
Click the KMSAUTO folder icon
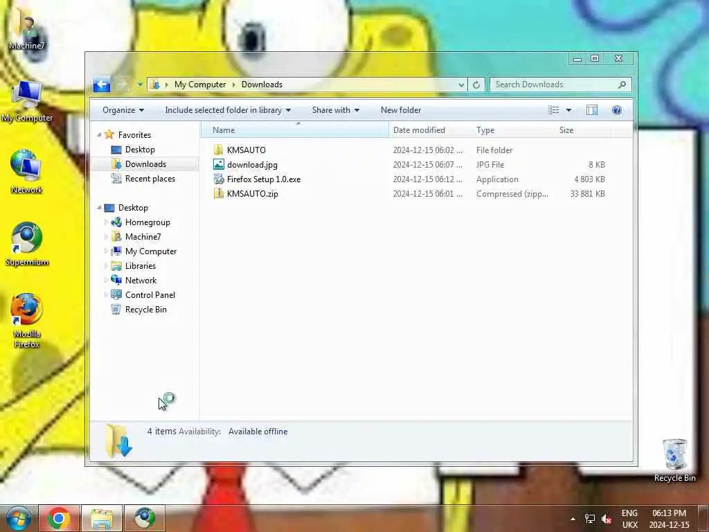coord(218,150)
